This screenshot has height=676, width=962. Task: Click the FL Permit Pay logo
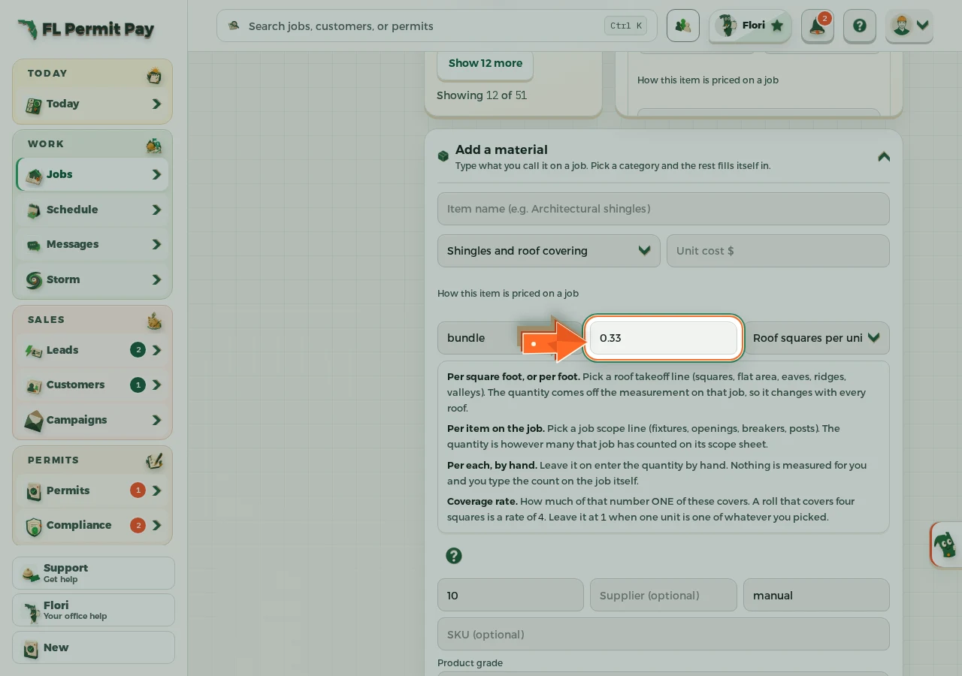[86, 29]
